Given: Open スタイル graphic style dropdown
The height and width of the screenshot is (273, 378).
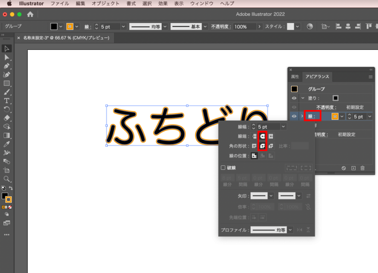Looking at the screenshot, I should [x=298, y=26].
